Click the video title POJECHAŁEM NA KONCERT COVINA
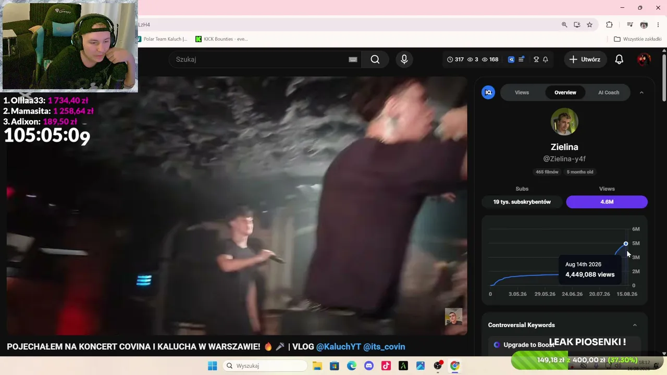Image resolution: width=667 pixels, height=375 pixels. point(133,346)
